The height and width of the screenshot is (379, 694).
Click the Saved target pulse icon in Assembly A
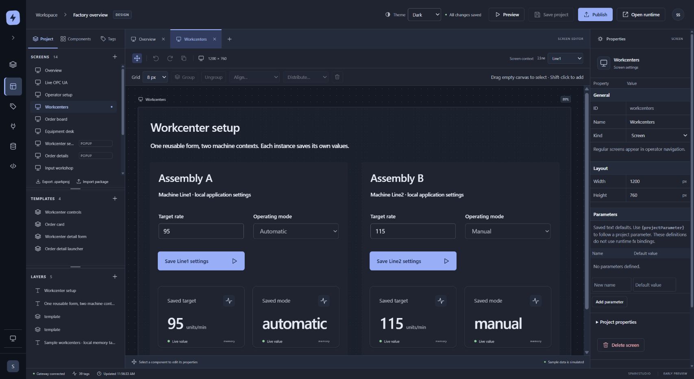229,301
